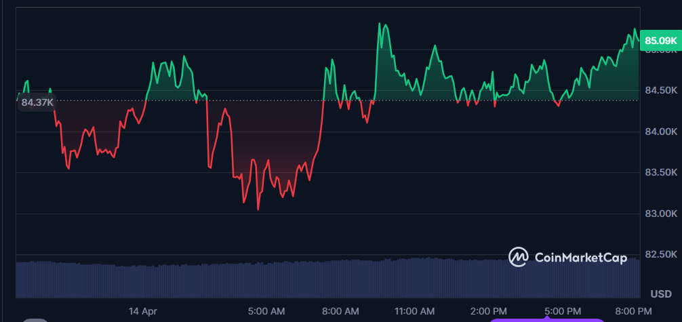Screen dimensions: 682x322
Task: Select the 83.50K price axis label
Action: pyautogui.click(x=660, y=173)
